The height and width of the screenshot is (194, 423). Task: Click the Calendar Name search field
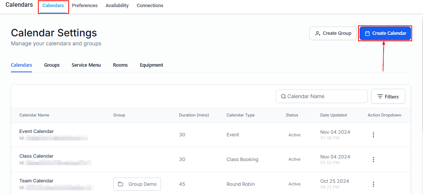click(325, 96)
